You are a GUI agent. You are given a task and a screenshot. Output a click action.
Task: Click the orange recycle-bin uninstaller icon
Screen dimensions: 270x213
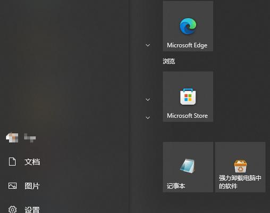click(x=240, y=166)
